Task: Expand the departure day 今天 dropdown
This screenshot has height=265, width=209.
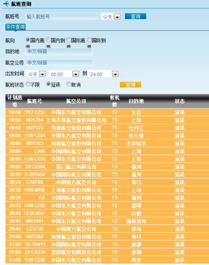Action: 42,74
